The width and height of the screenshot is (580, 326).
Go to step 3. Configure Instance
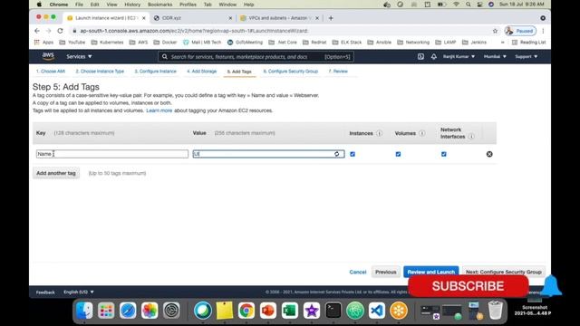click(155, 71)
